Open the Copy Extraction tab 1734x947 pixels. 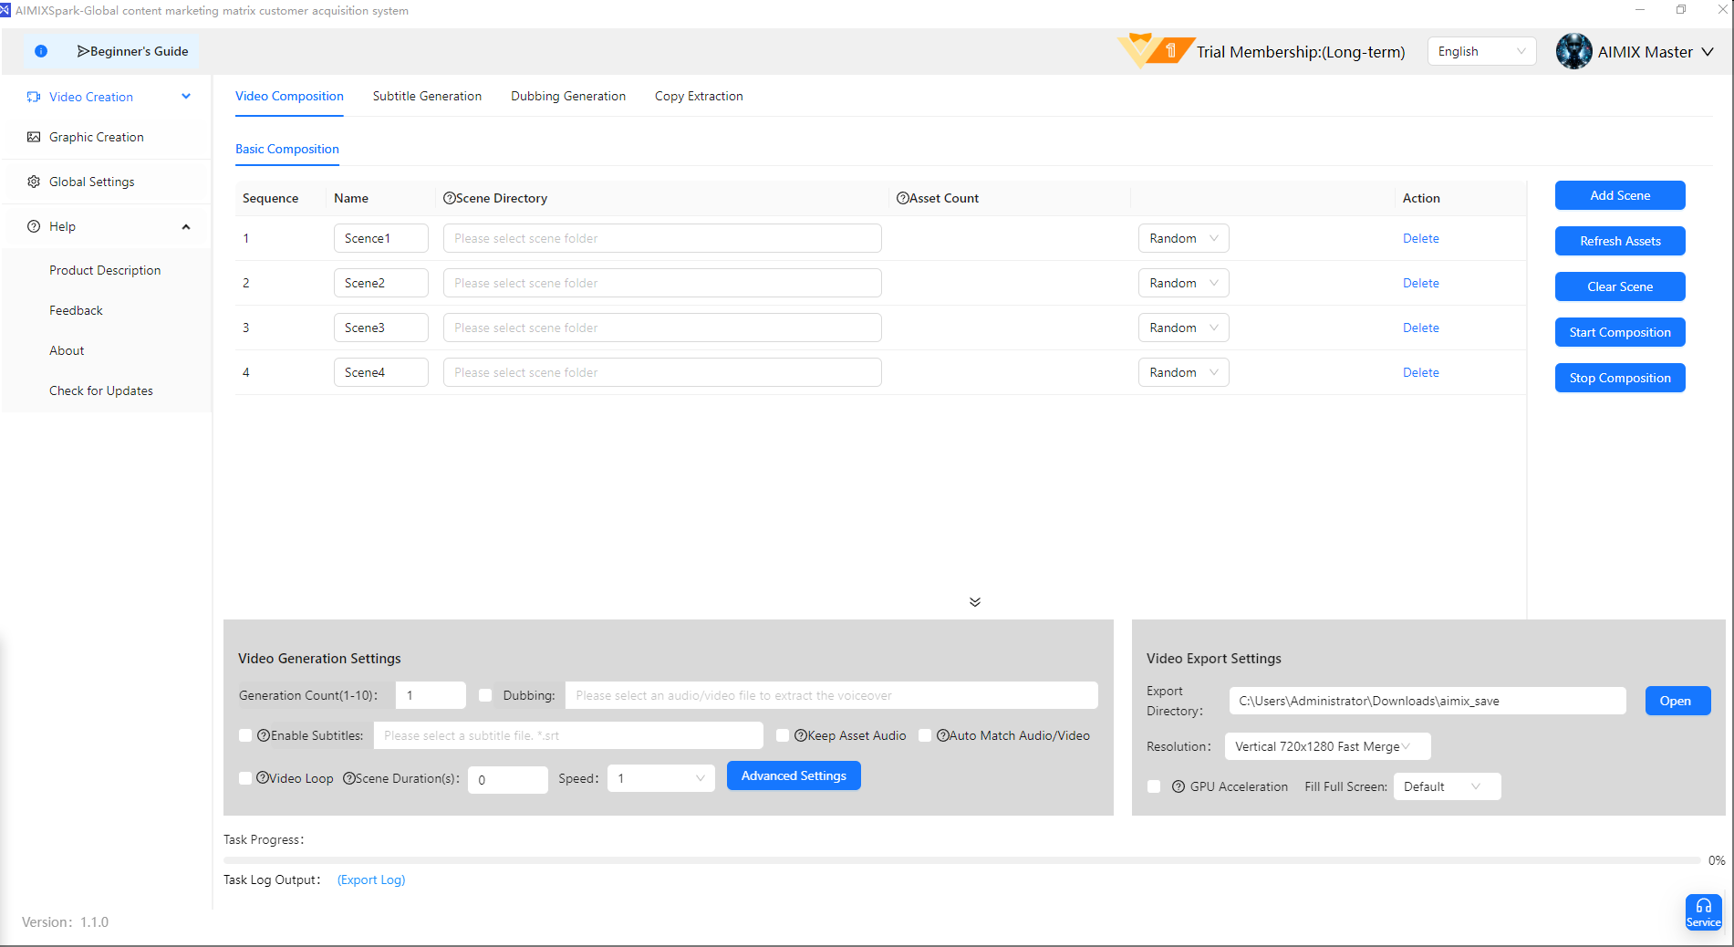point(699,96)
